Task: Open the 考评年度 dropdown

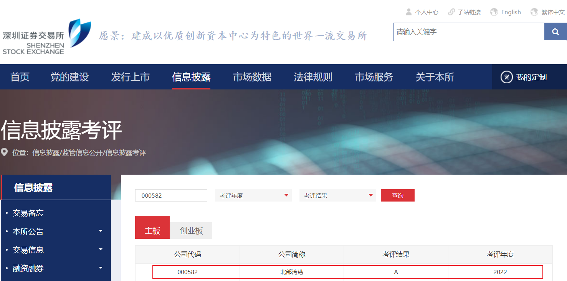Action: click(253, 195)
